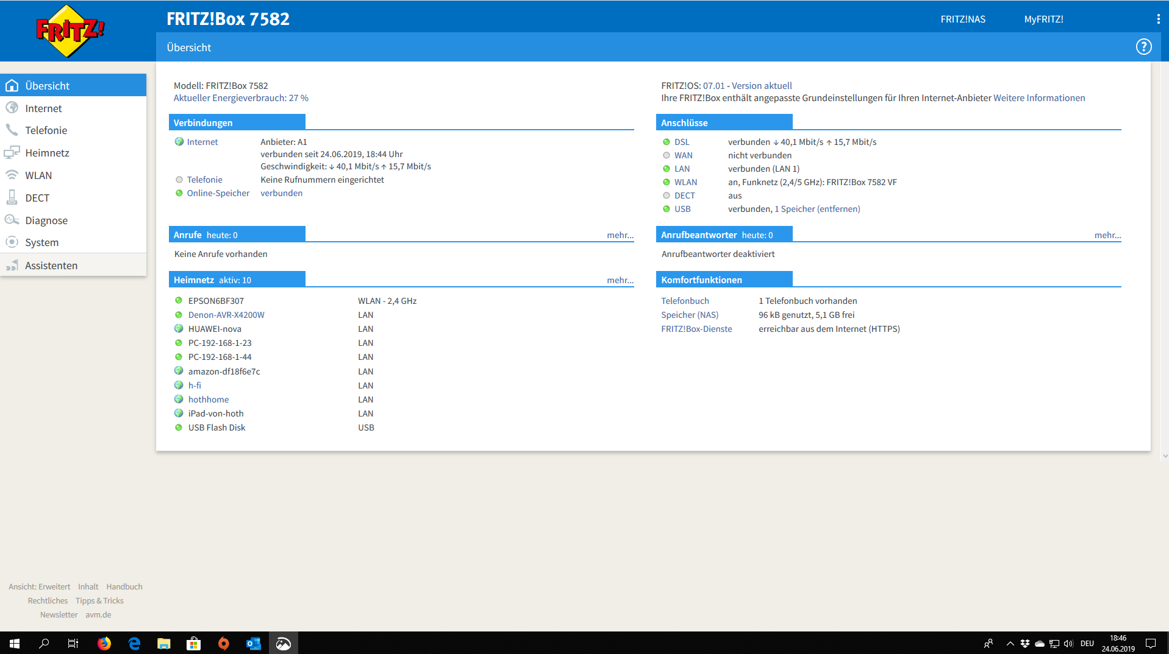Open the FRITZ!Box-Dienste link
The image size is (1169, 654).
(696, 329)
